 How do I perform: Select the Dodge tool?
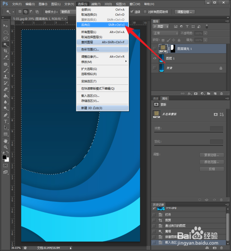click(x=5, y=108)
